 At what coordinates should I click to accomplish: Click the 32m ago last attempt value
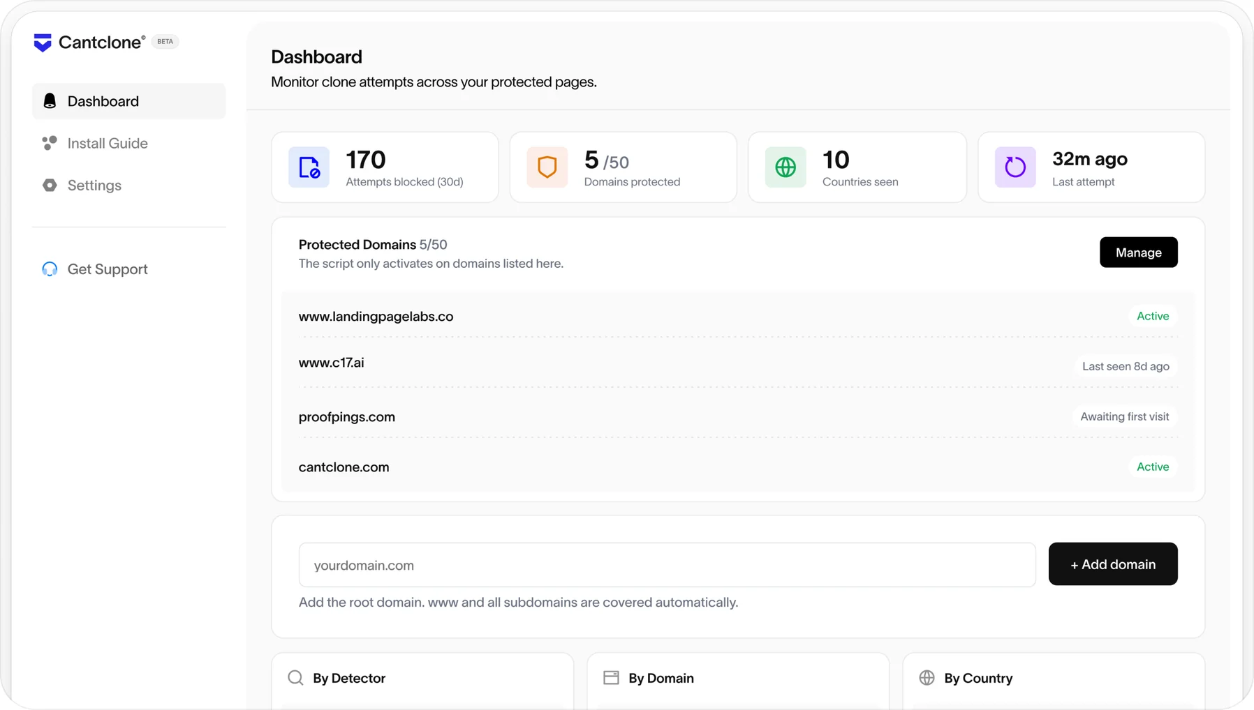point(1090,159)
